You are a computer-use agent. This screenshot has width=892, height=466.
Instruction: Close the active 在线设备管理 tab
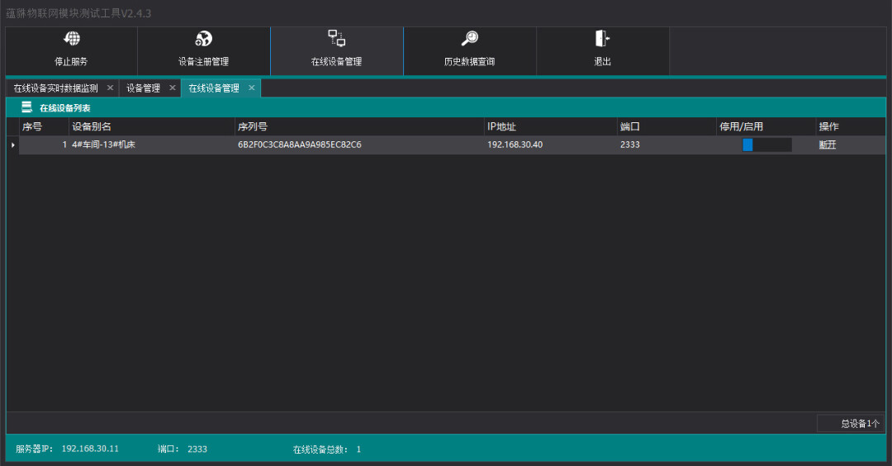(252, 88)
